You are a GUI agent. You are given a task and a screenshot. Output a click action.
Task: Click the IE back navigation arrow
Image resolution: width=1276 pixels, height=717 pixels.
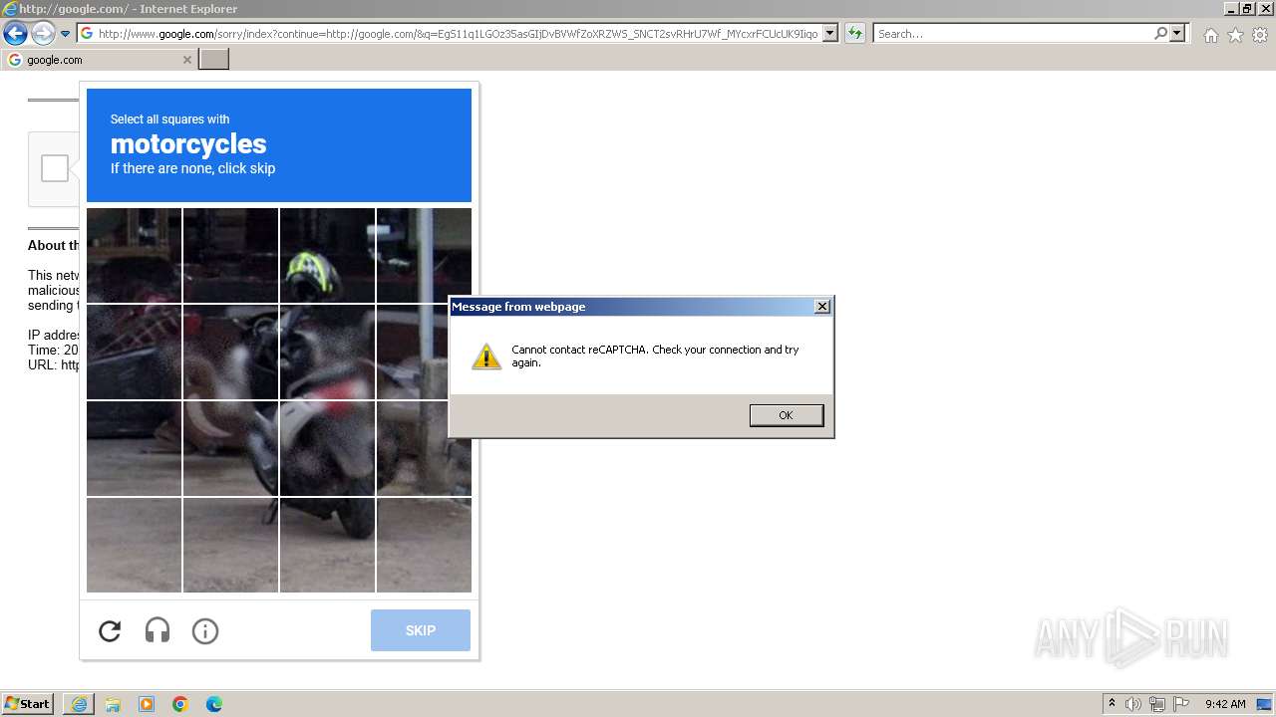click(15, 34)
